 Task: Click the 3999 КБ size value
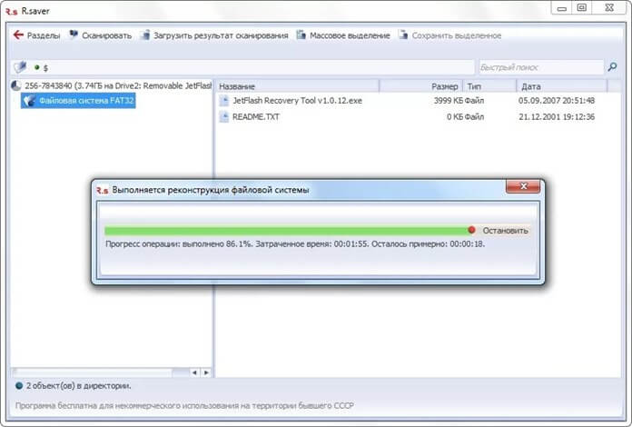point(449,101)
